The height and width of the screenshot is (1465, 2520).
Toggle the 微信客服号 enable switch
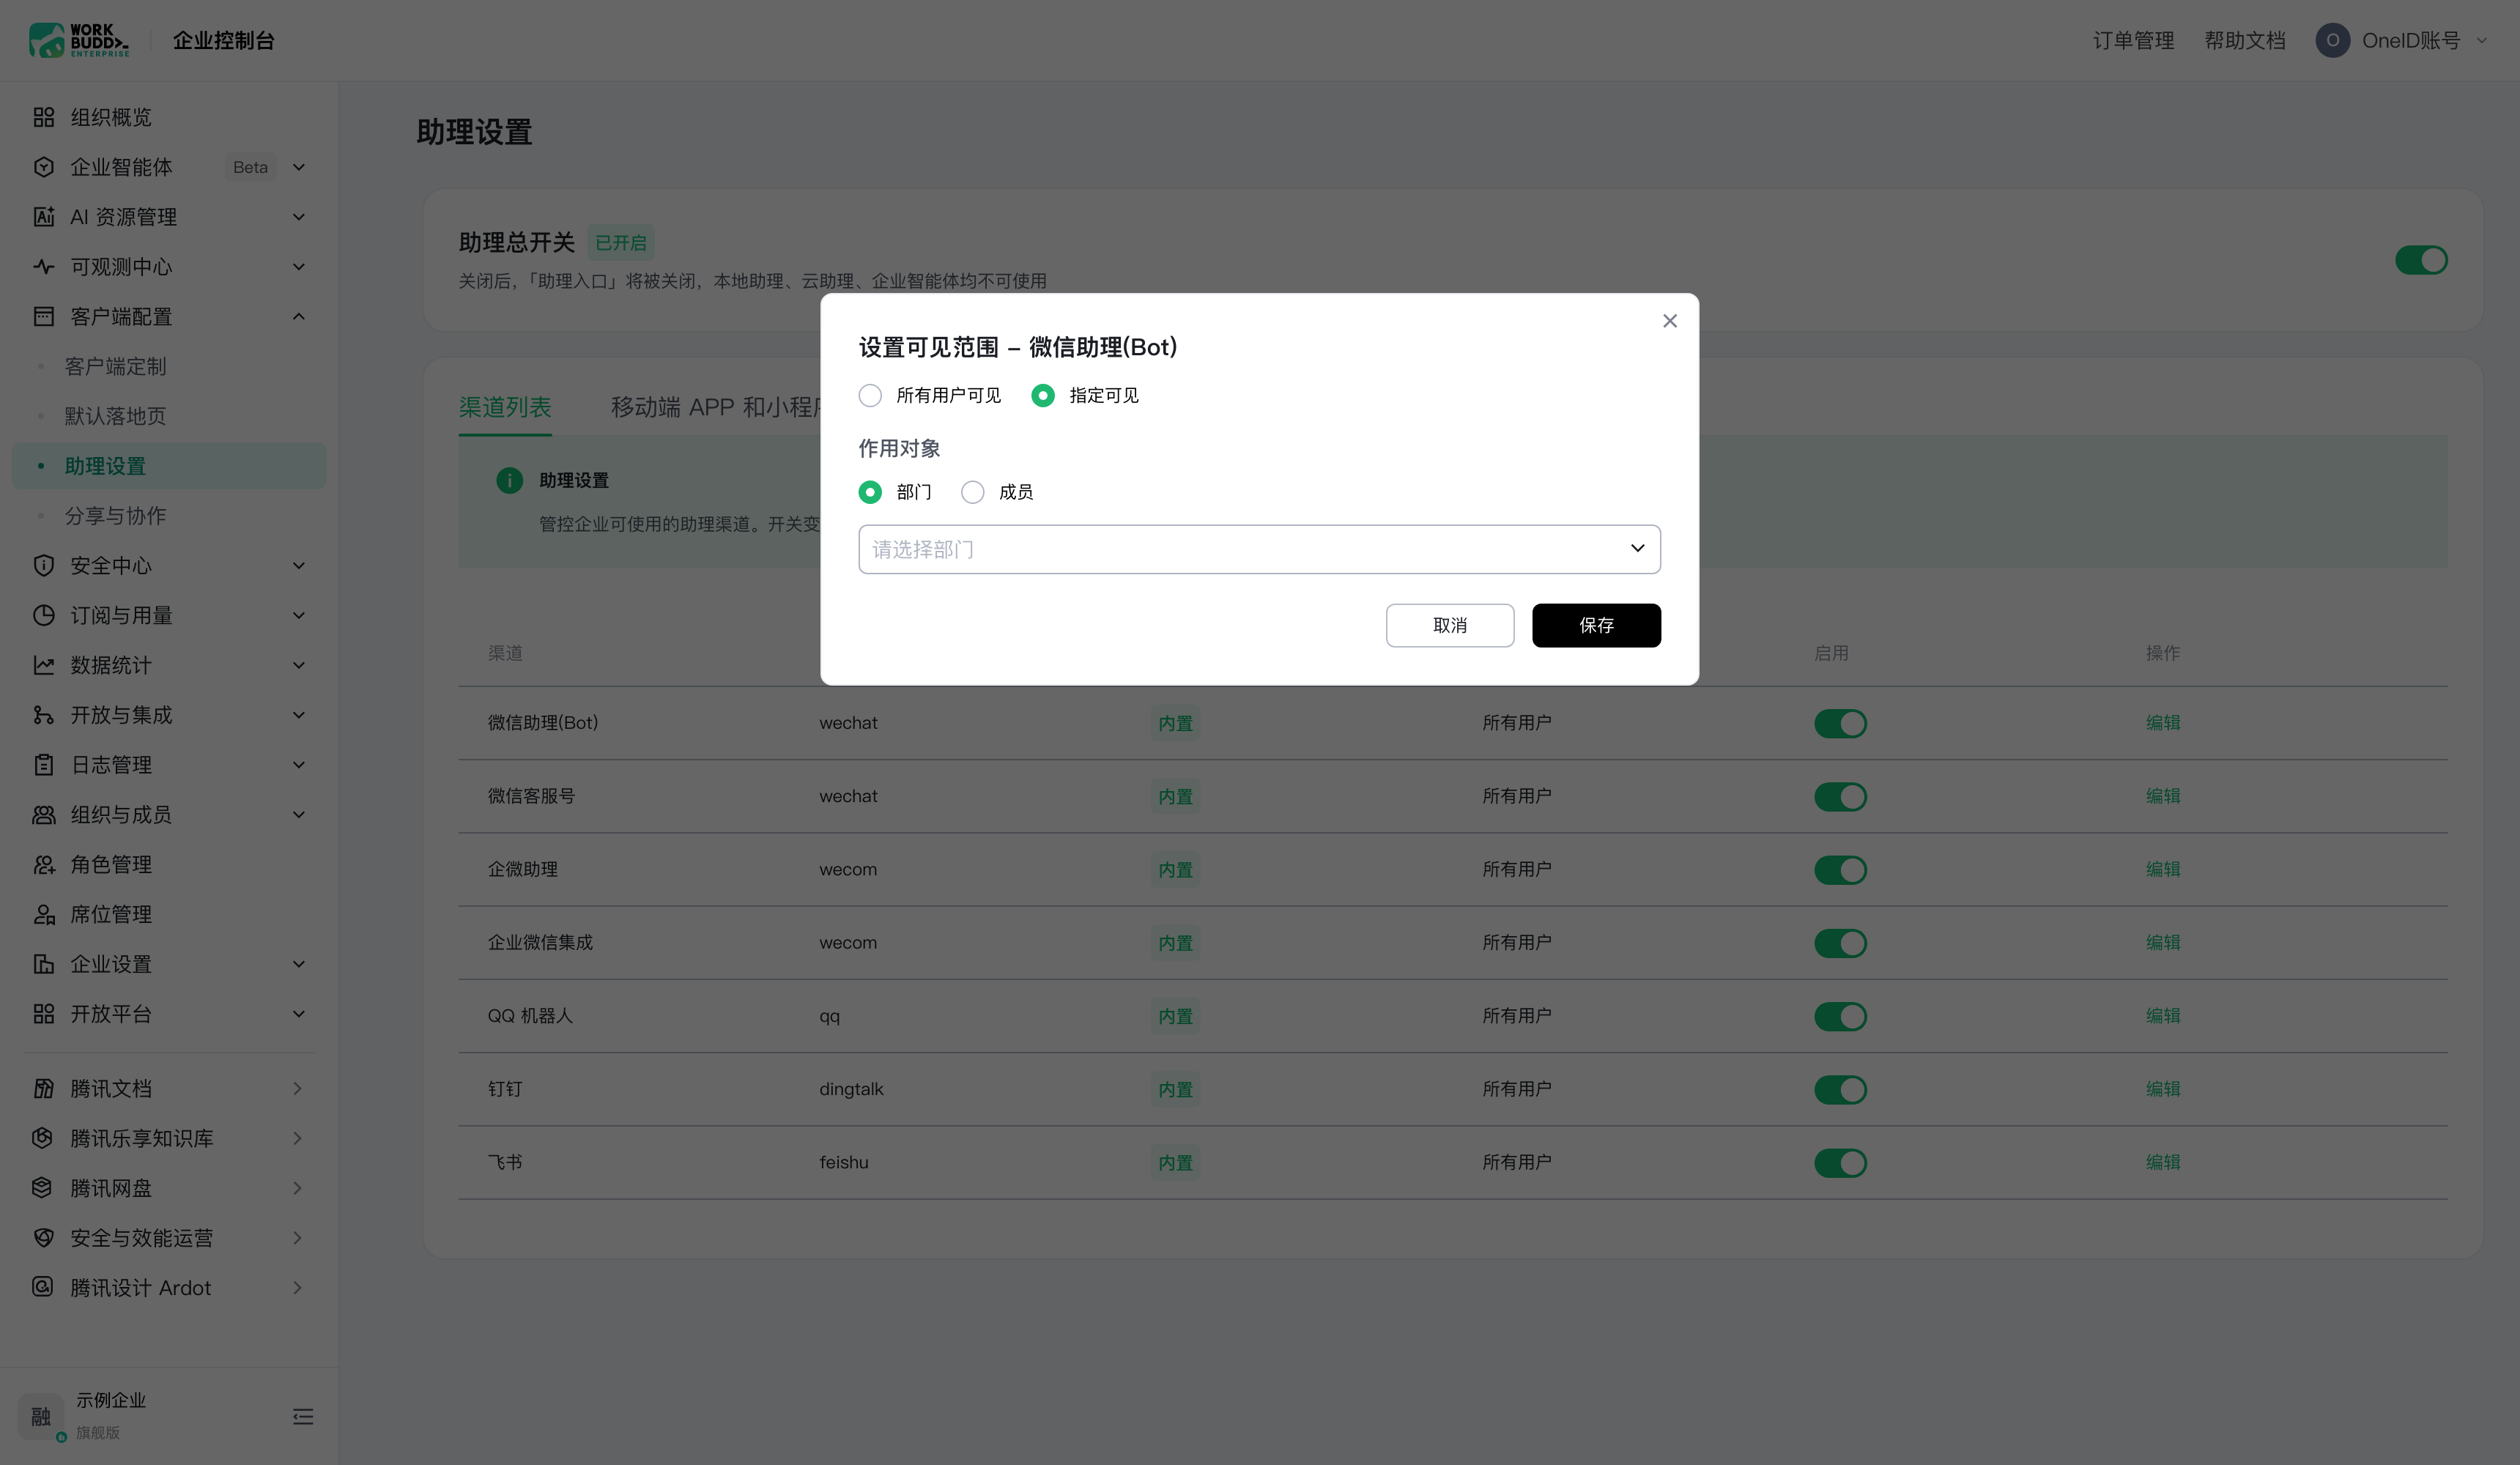click(1840, 797)
